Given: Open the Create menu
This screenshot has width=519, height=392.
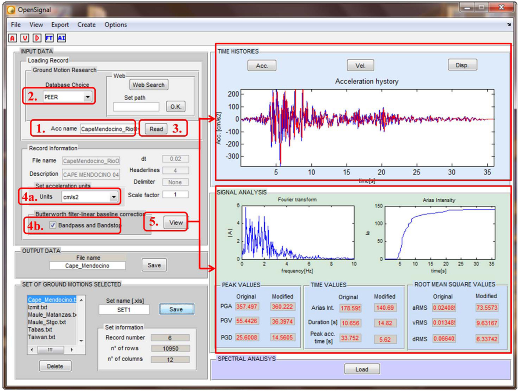Looking at the screenshot, I should (86, 25).
